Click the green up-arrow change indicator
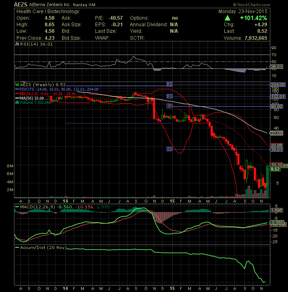Viewport: 288px width, 292px height. click(228, 18)
